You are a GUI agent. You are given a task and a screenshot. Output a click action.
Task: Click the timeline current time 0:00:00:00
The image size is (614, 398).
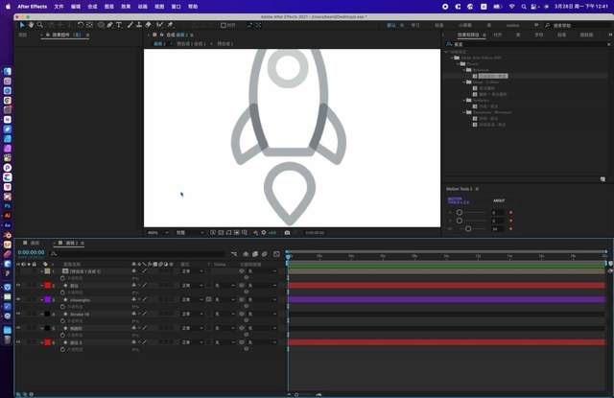(x=32, y=252)
